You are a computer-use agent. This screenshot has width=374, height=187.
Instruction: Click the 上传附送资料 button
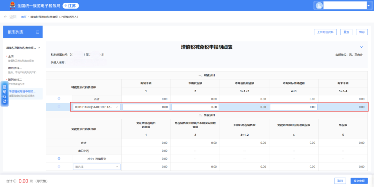tap(325, 32)
